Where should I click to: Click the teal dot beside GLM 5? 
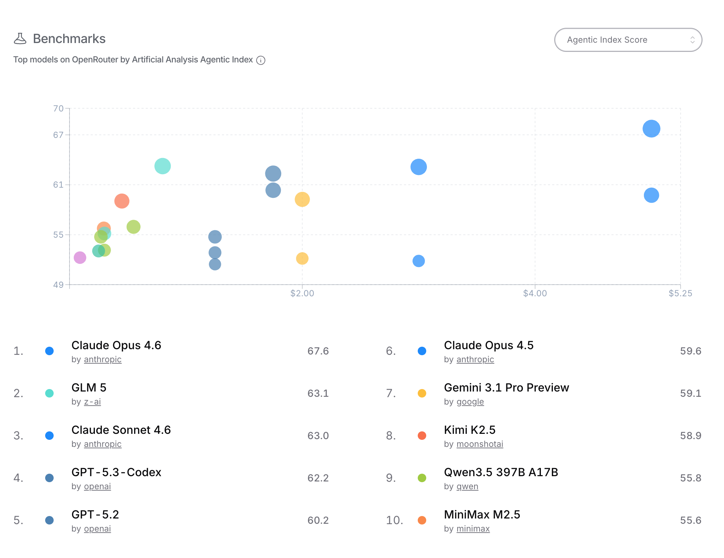49,393
